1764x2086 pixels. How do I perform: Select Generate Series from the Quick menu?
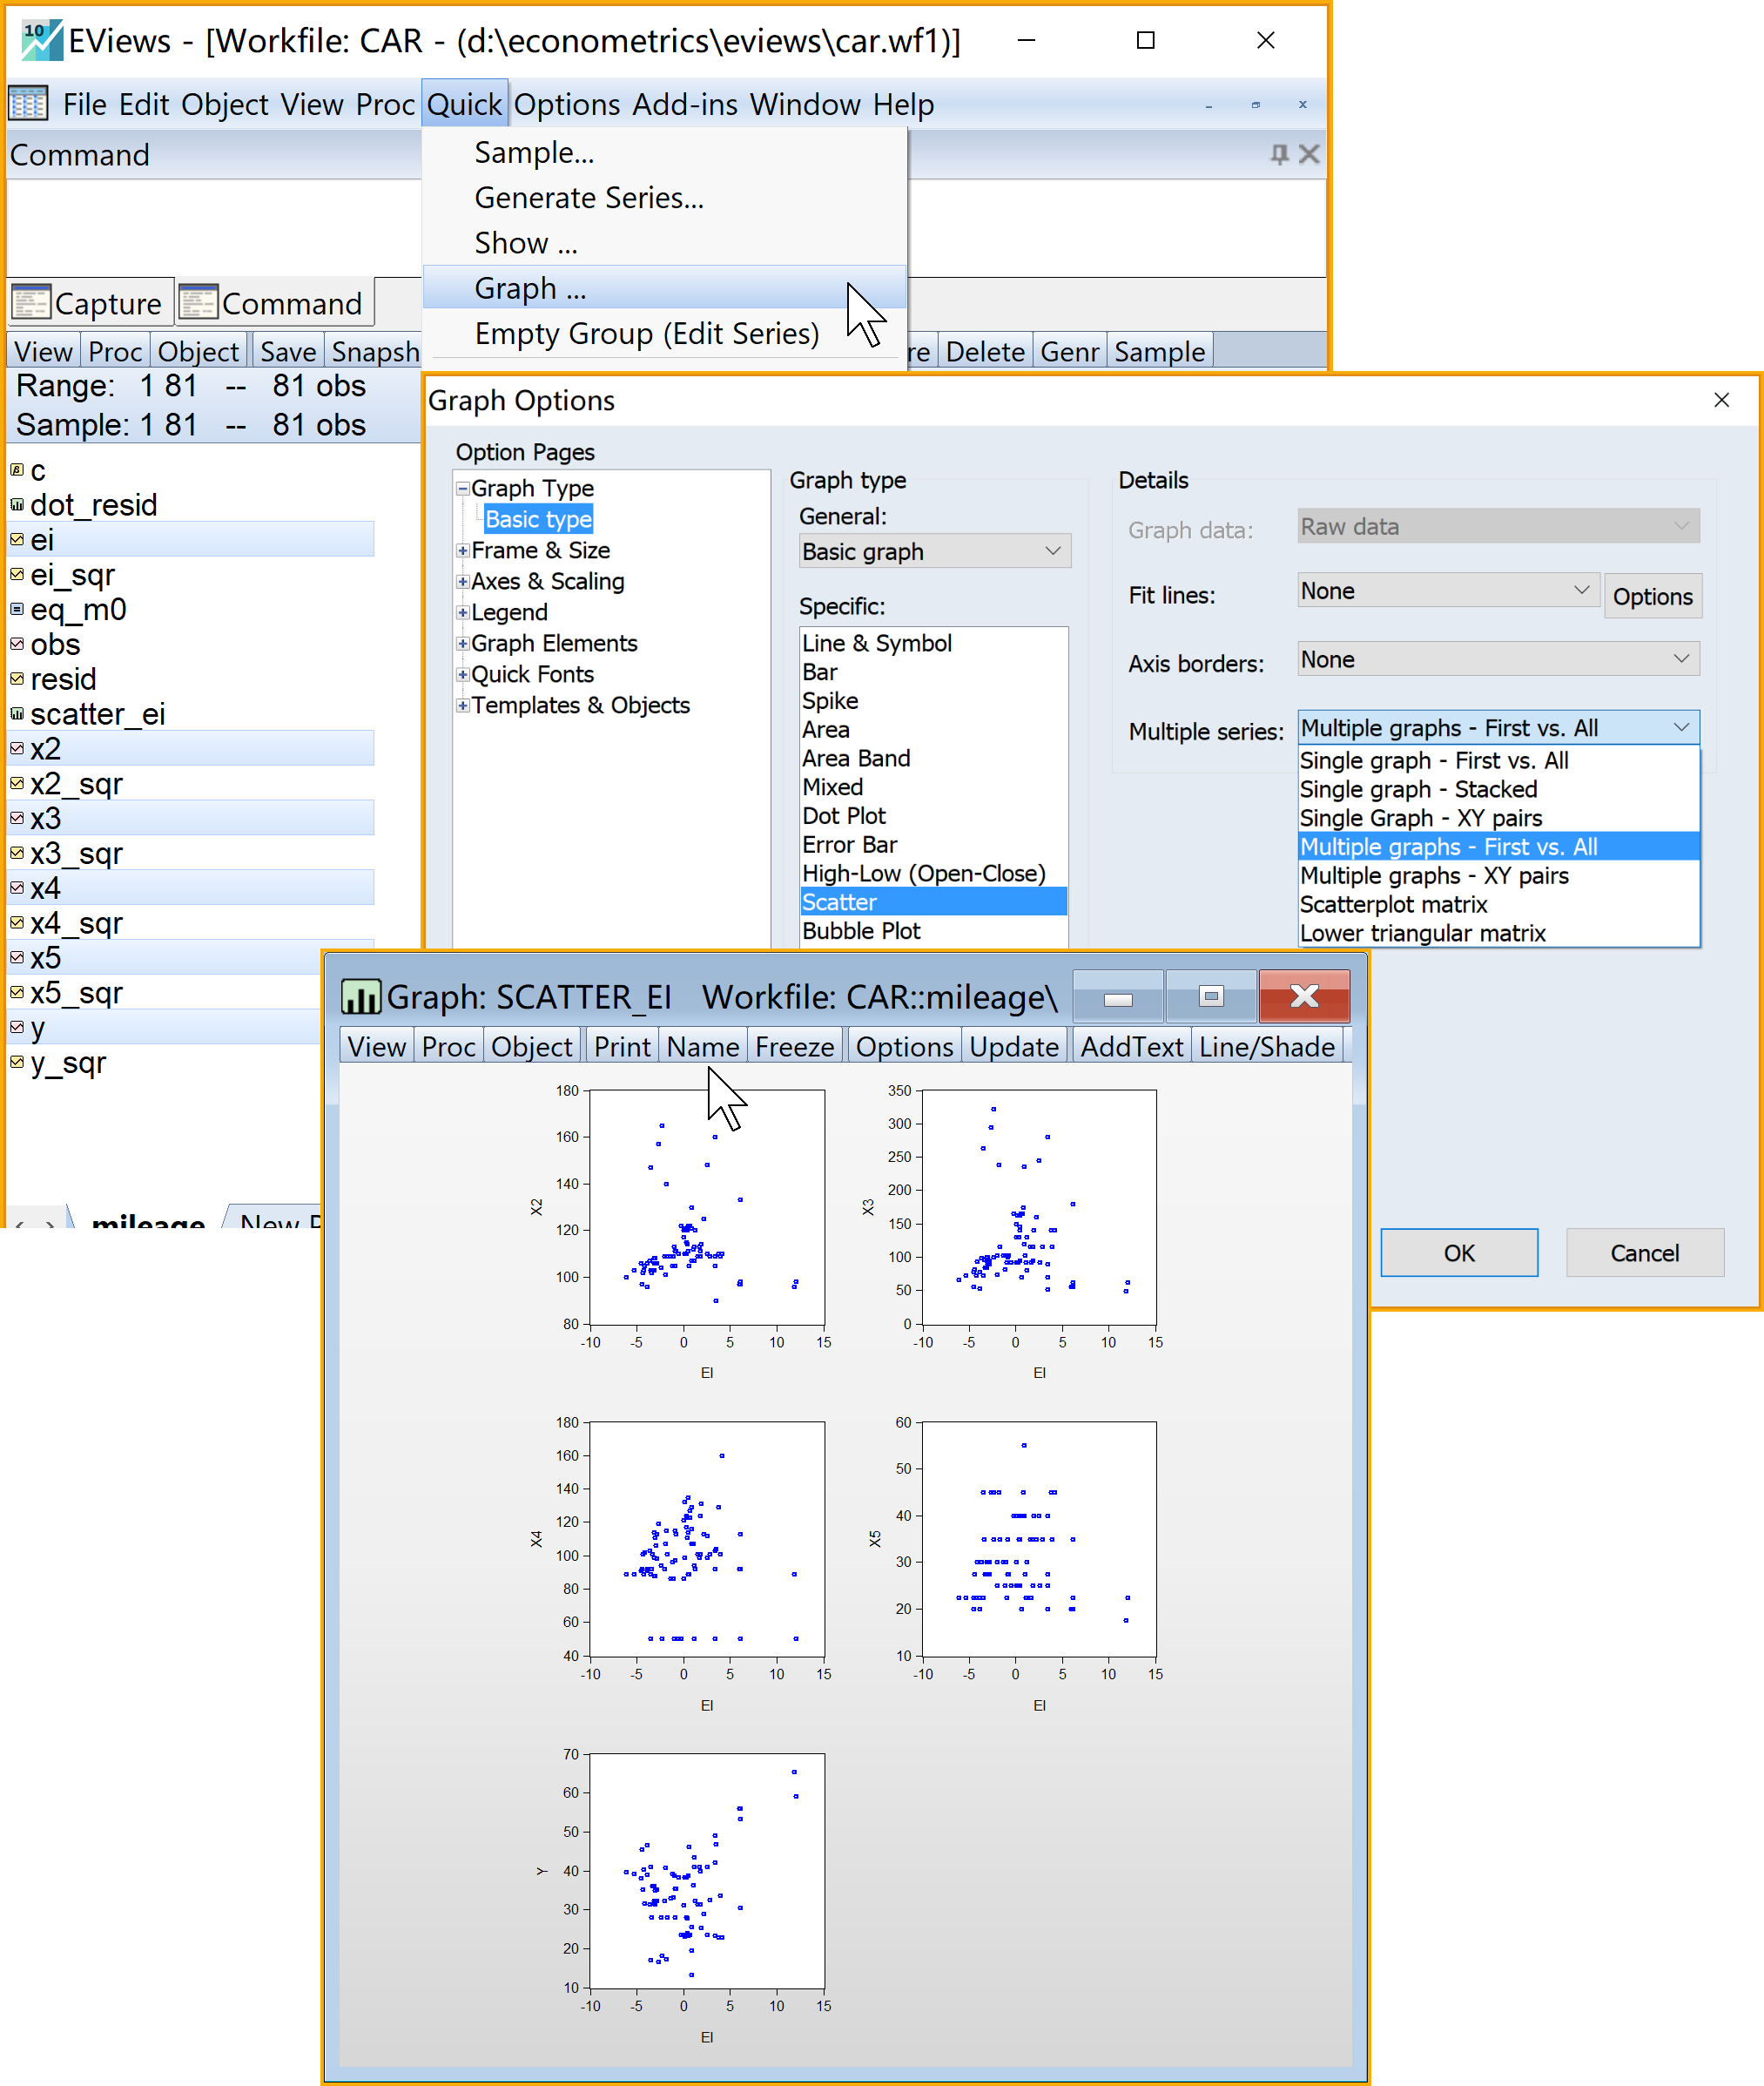pyautogui.click(x=589, y=198)
